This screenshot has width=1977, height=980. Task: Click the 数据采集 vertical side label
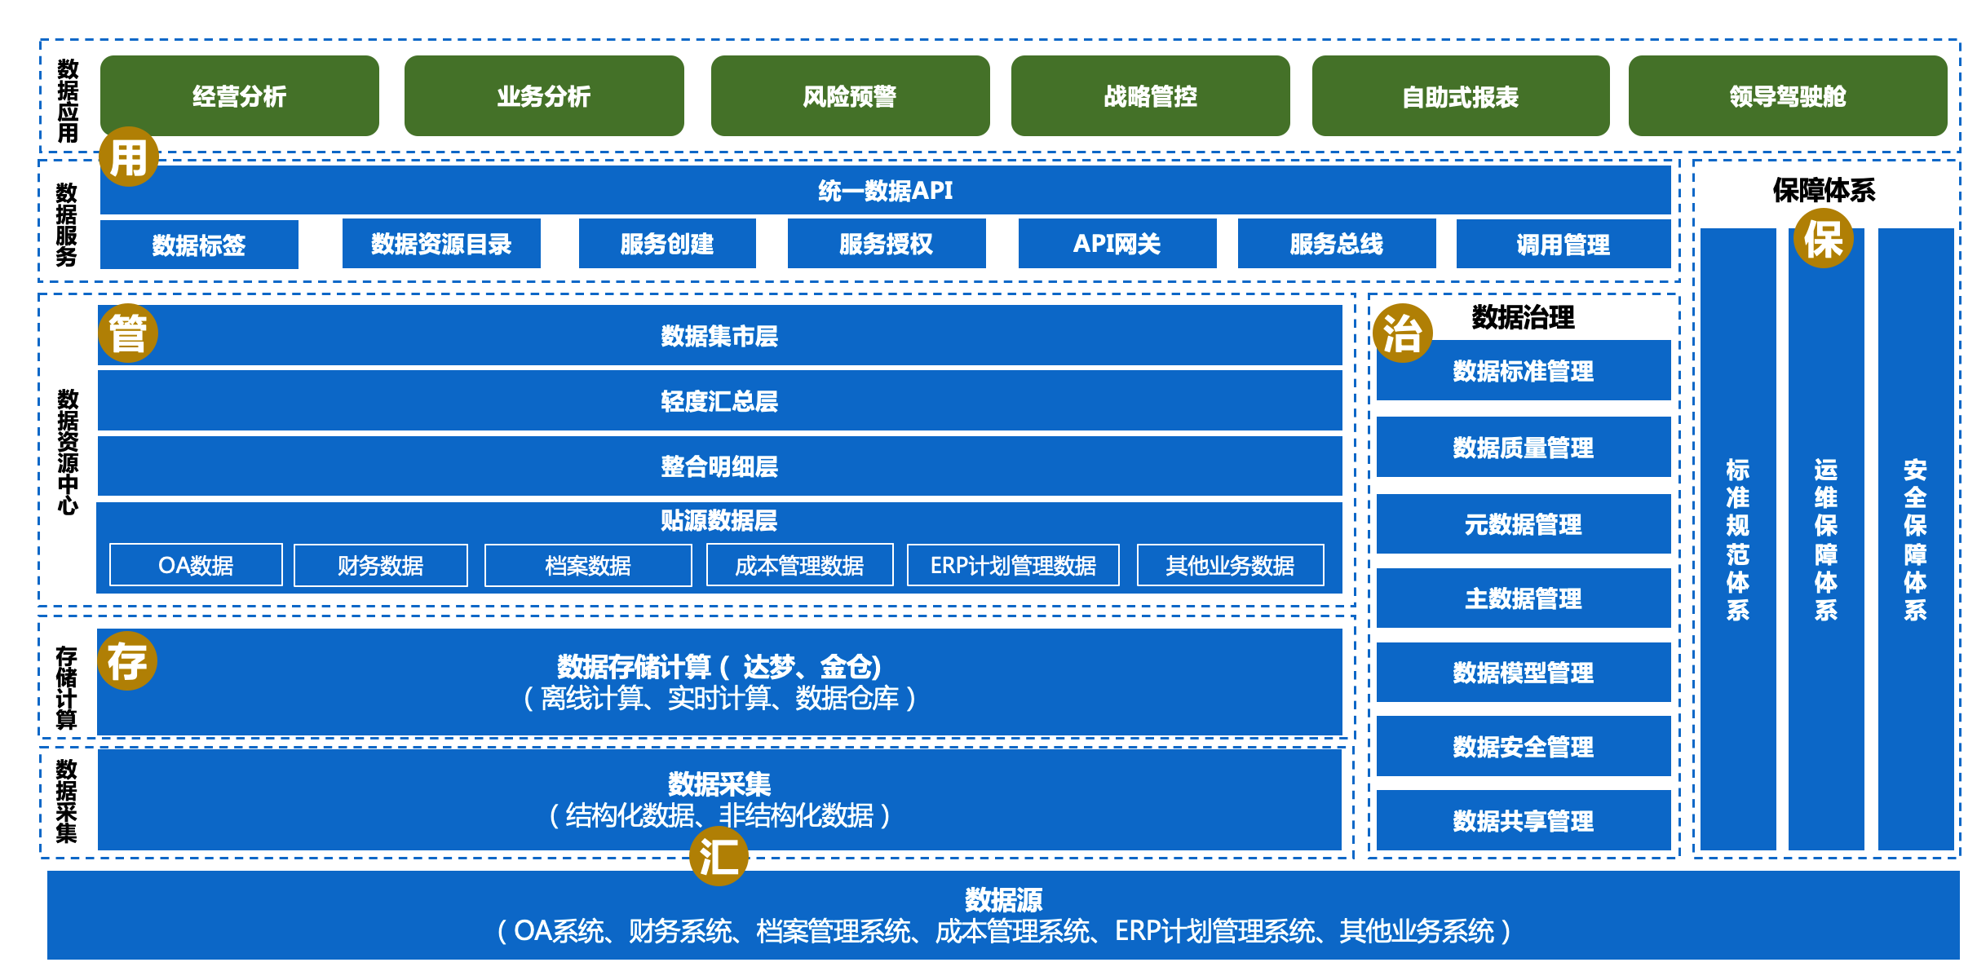click(66, 801)
